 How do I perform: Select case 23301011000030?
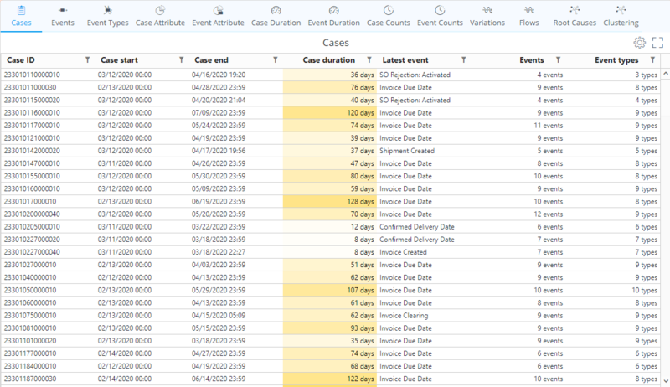pyautogui.click(x=30, y=88)
